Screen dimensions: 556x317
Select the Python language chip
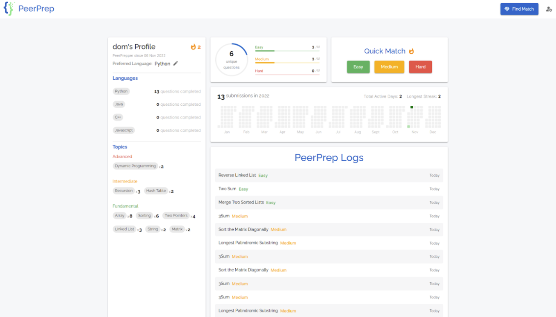click(x=121, y=91)
